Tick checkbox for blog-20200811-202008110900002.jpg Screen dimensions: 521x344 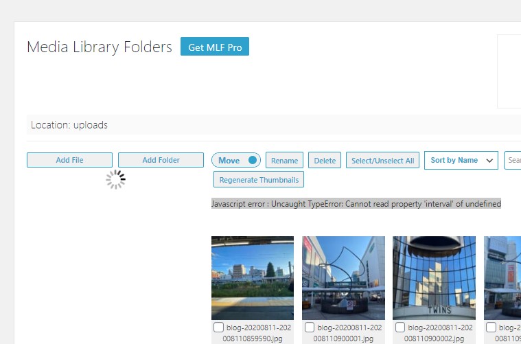pyautogui.click(x=400, y=328)
